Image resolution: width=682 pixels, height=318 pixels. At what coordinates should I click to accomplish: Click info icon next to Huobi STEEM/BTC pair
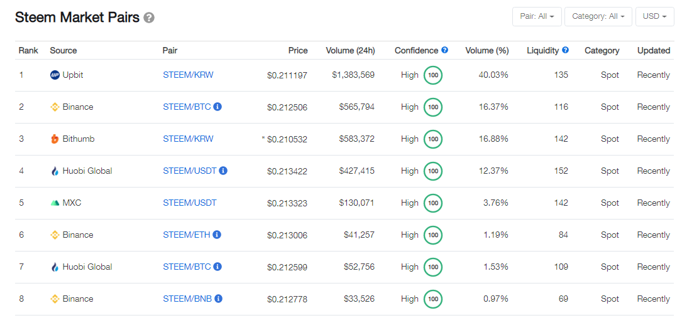(x=218, y=267)
